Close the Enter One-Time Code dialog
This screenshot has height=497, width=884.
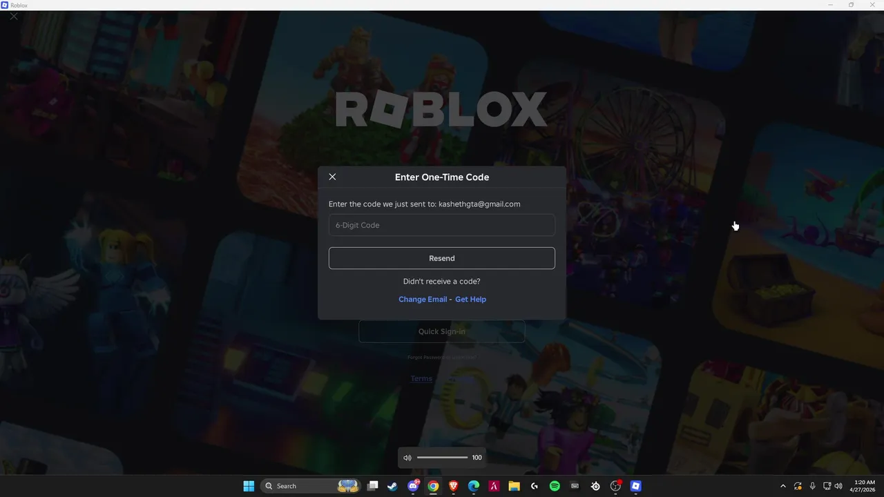(x=332, y=177)
